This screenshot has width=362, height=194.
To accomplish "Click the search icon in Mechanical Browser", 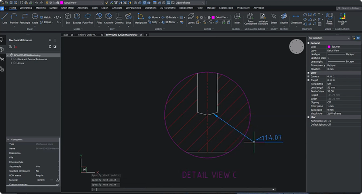I will pos(50,40).
